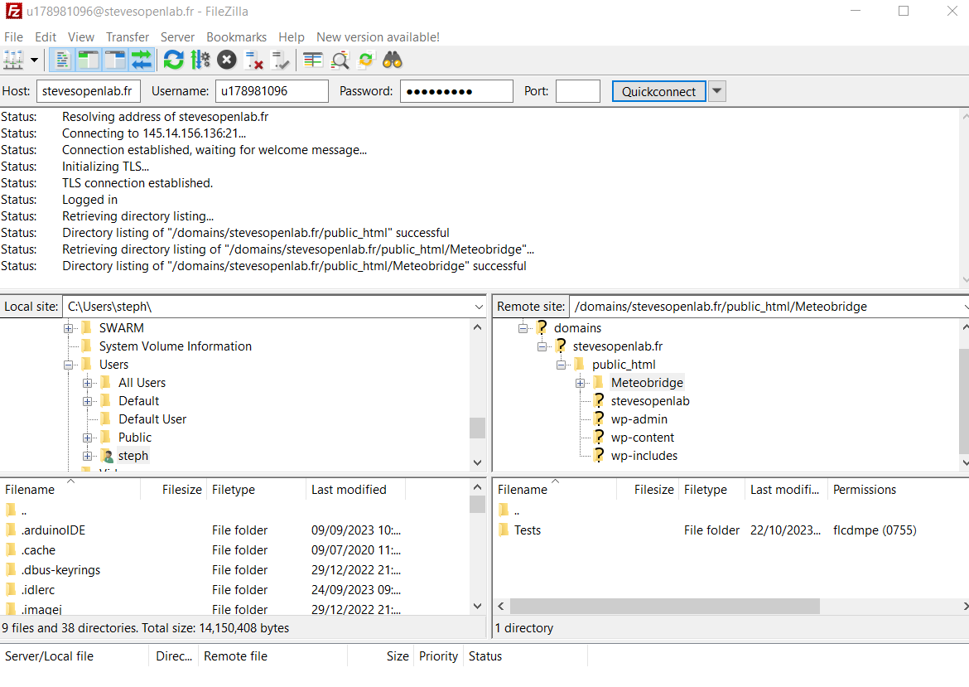Image resolution: width=969 pixels, height=687 pixels.
Task: Click the Quickconnect button
Action: click(658, 91)
